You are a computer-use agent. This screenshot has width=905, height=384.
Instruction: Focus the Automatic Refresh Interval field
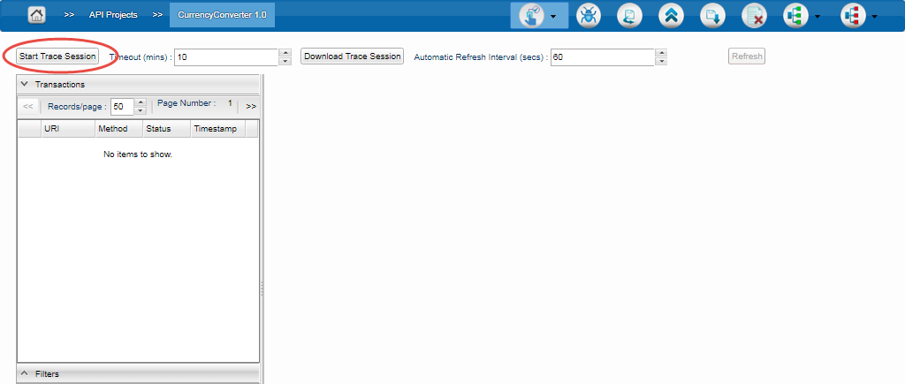603,57
